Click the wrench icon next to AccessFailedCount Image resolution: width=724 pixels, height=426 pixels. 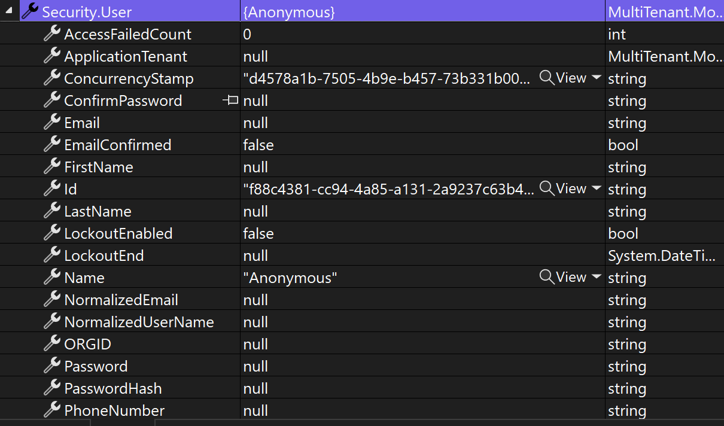(x=53, y=34)
